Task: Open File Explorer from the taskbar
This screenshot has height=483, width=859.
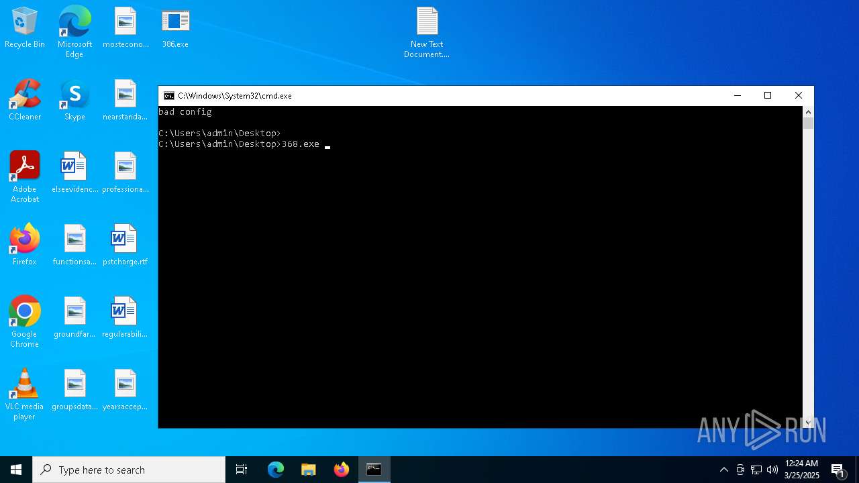Action: (x=309, y=470)
